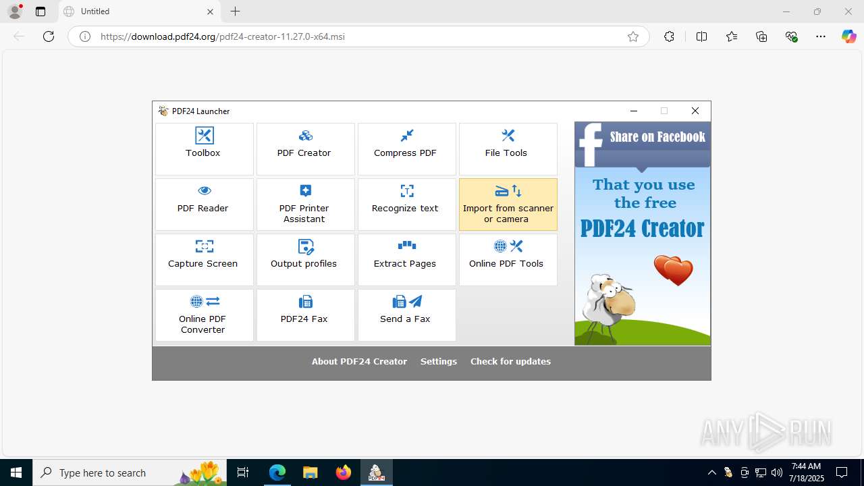Minimize the PDF24 Launcher window
Screen dimensions: 864x486
[x=633, y=111]
